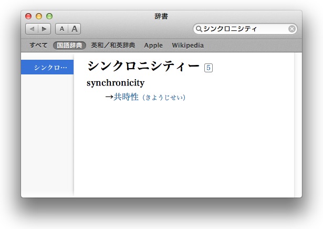Minimize the window with the yellow button
The height and width of the screenshot is (229, 323).
[x=39, y=16]
